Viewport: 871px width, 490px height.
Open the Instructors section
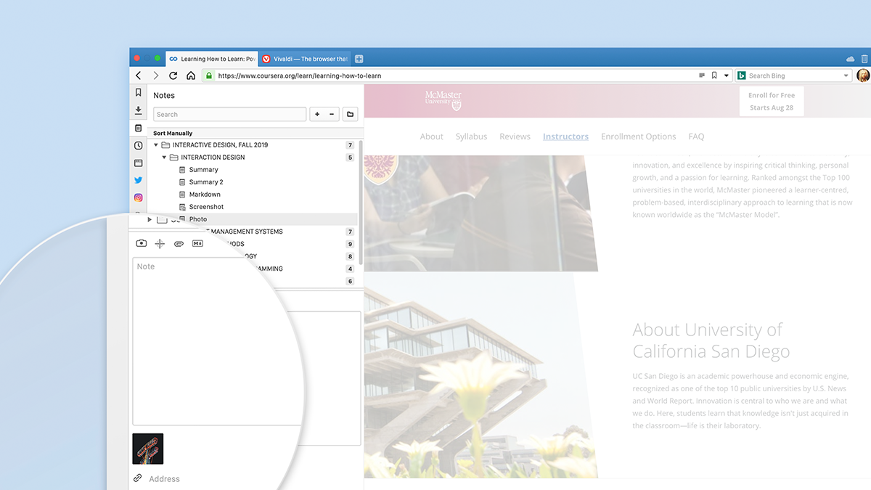tap(565, 136)
